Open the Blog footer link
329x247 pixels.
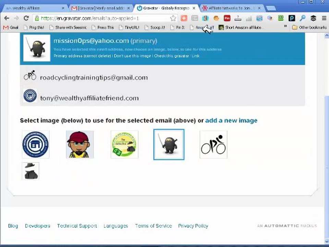13,226
